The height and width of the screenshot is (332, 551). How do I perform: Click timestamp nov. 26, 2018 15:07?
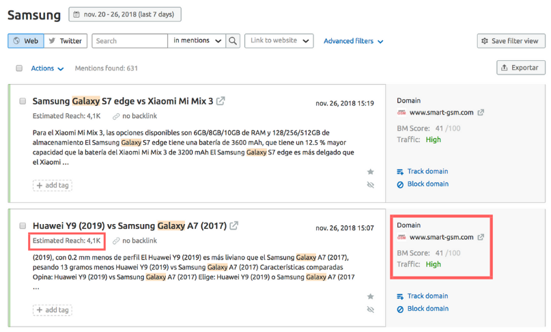(x=345, y=228)
